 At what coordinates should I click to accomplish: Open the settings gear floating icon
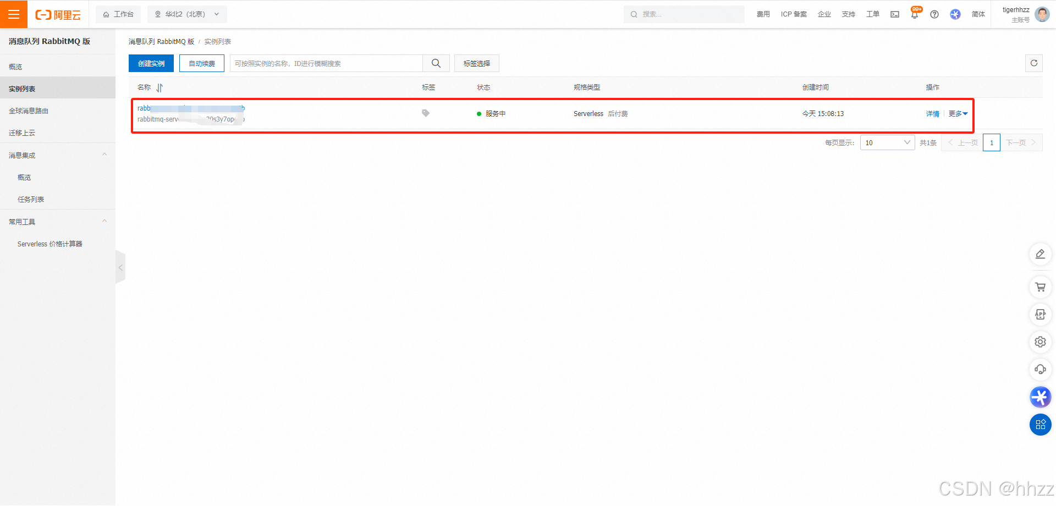[1040, 342]
